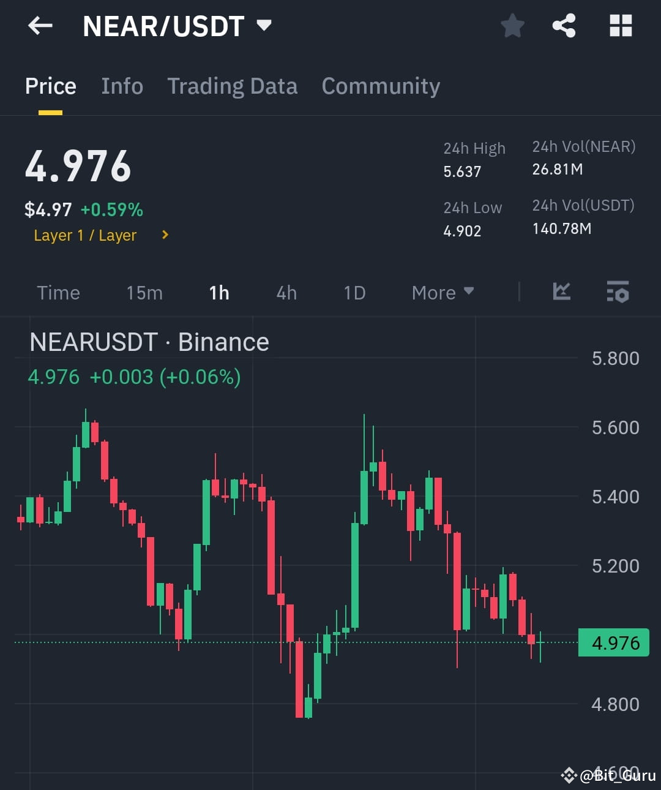Viewport: 661px width, 790px height.
Task: Click the NEARUSDT · Binance chart title
Action: coord(149,342)
